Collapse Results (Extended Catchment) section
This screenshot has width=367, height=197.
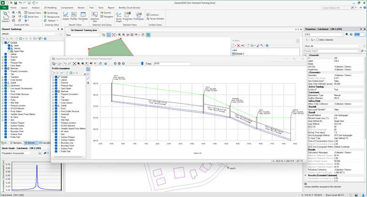(306, 175)
